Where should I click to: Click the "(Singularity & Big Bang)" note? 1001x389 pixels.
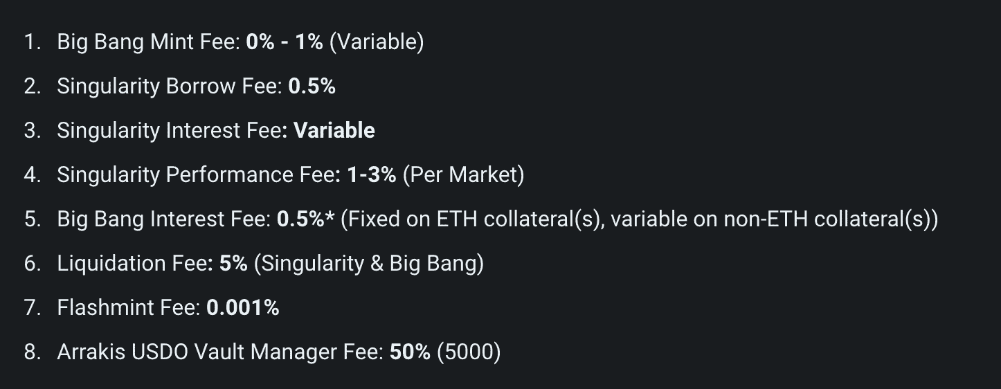[369, 264]
